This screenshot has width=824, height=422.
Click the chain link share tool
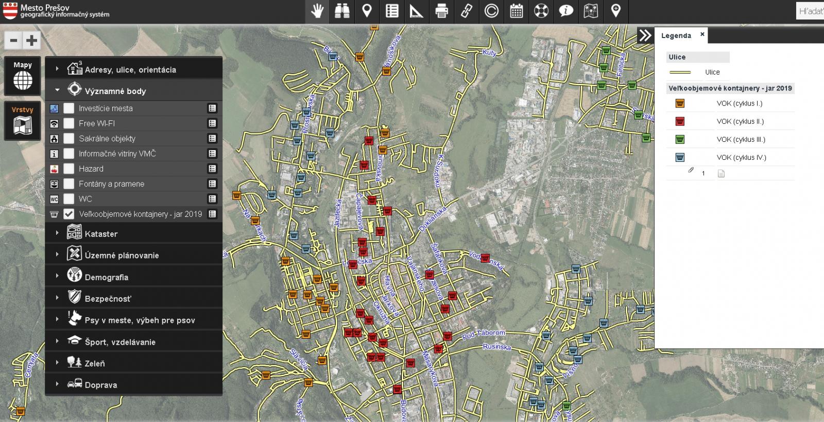click(467, 11)
